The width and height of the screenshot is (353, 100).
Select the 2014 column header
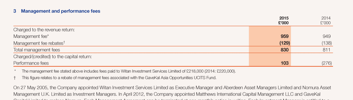coord(325,21)
